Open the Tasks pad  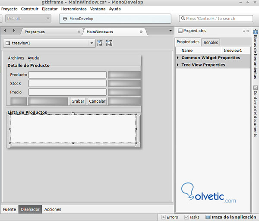click(x=192, y=217)
